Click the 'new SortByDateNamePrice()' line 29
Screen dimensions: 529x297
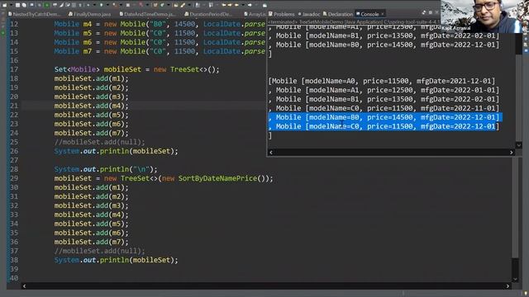pyautogui.click(x=164, y=178)
